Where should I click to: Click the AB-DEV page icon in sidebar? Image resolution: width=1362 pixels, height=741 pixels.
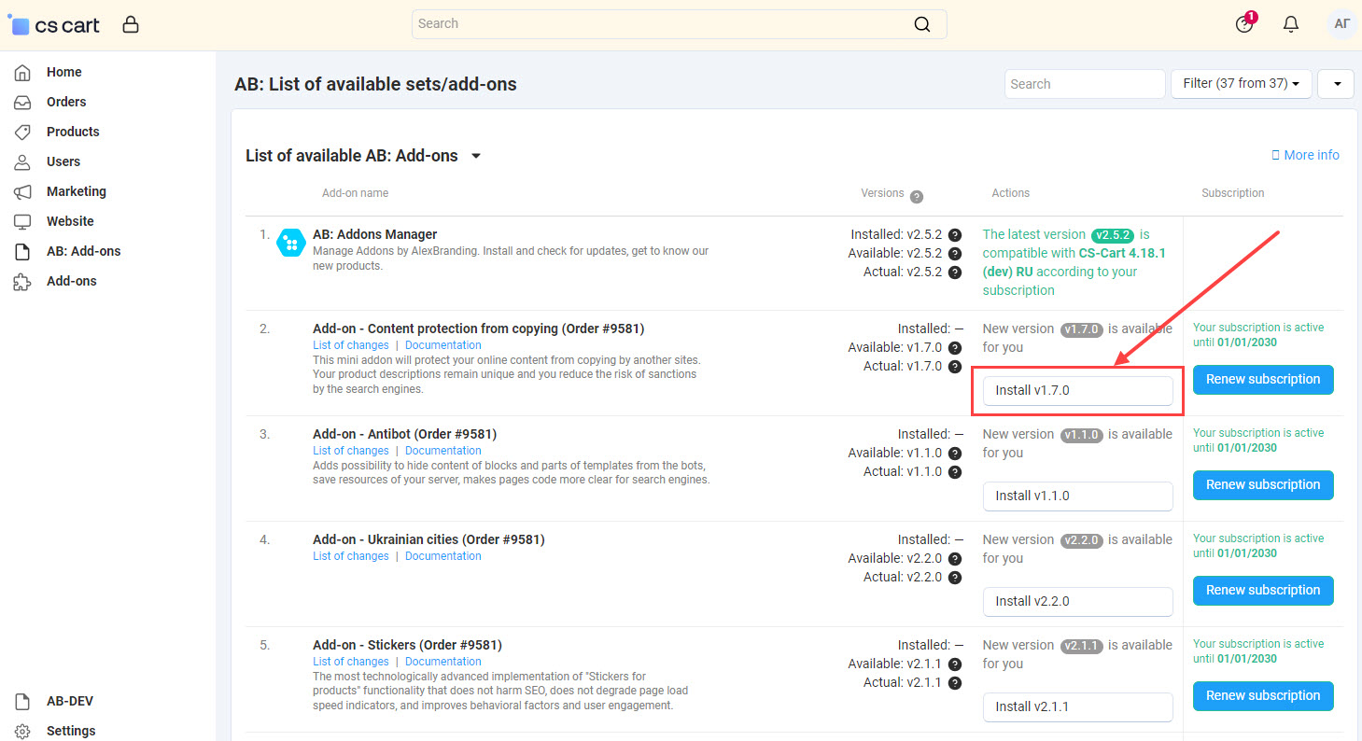click(22, 701)
